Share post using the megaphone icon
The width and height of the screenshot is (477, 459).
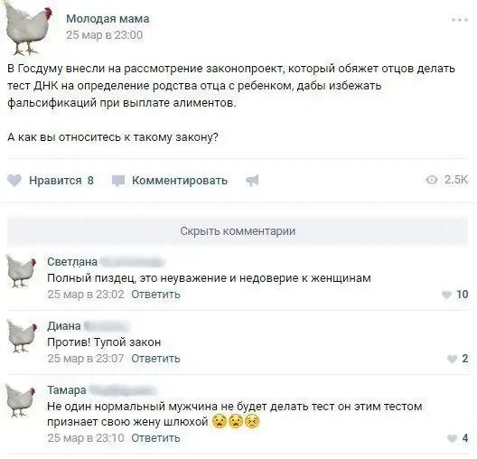(252, 181)
